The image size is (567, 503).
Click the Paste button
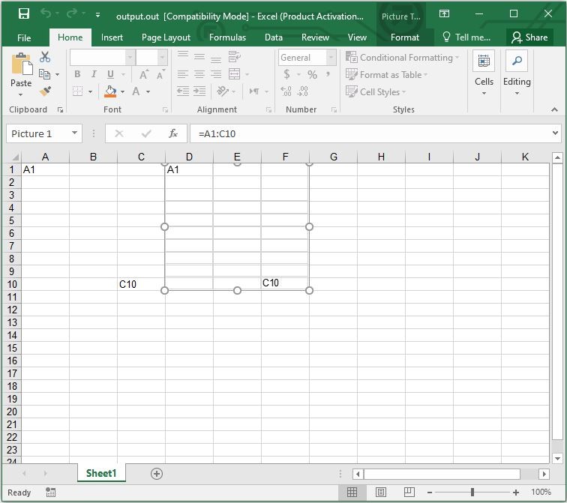(x=21, y=74)
